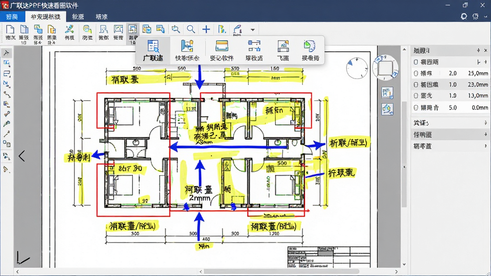Click the picture frame toolbar icon
The width and height of the screenshot is (491, 276).
click(x=118, y=29)
